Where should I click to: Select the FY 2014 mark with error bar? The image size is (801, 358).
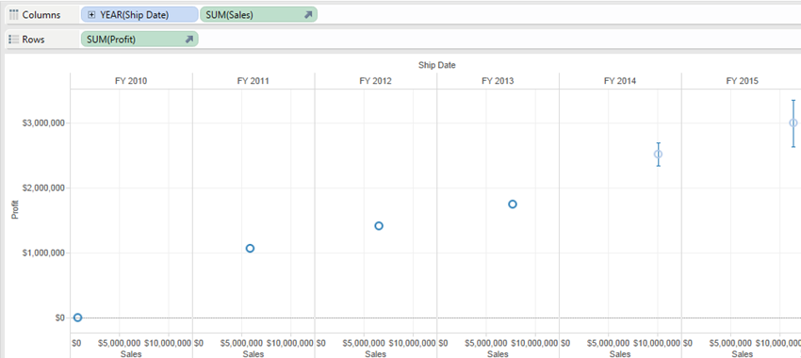click(658, 155)
